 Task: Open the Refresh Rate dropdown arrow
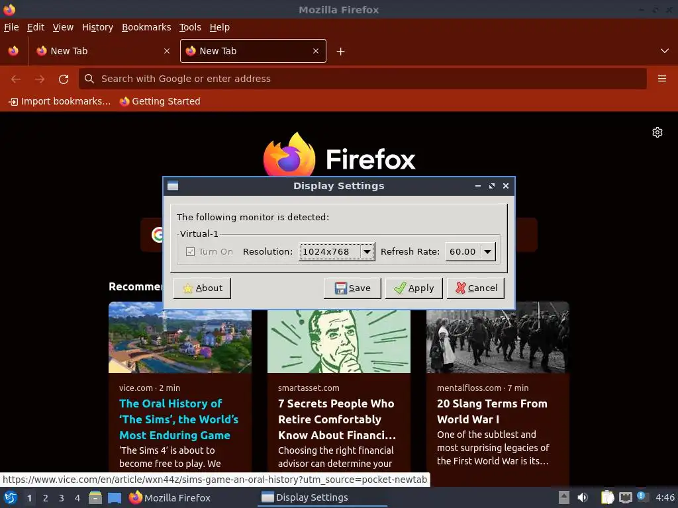coord(487,251)
